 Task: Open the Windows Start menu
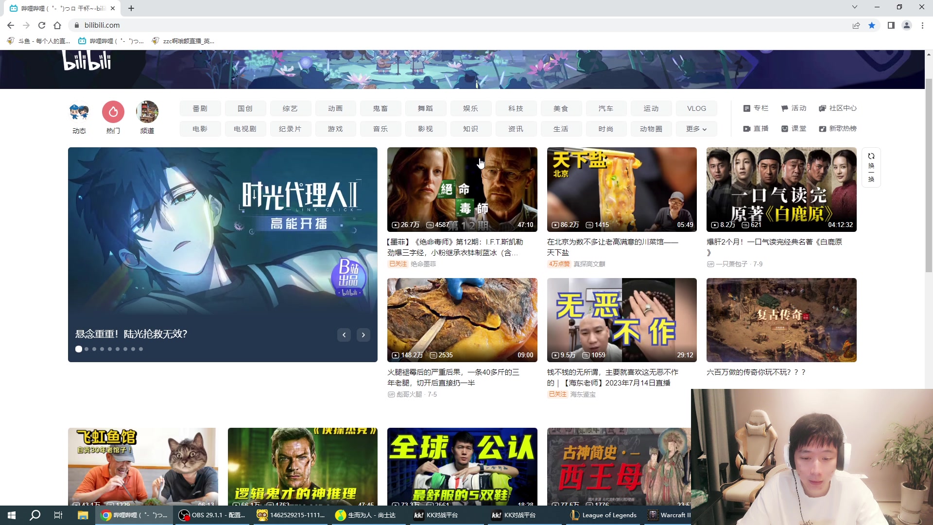click(12, 515)
